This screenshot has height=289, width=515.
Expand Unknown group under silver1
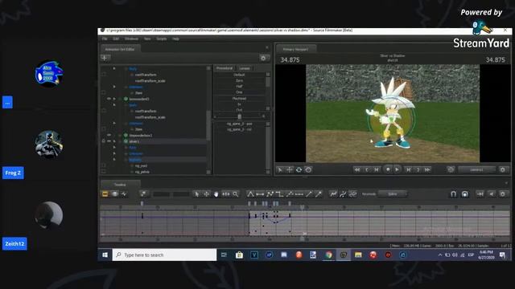click(x=114, y=153)
